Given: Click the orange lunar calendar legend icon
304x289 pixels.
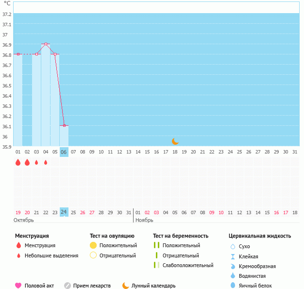Looking at the screenshot, I should (126, 286).
